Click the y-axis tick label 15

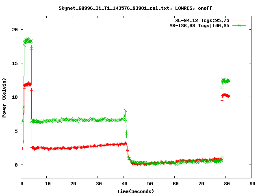click(x=15, y=63)
